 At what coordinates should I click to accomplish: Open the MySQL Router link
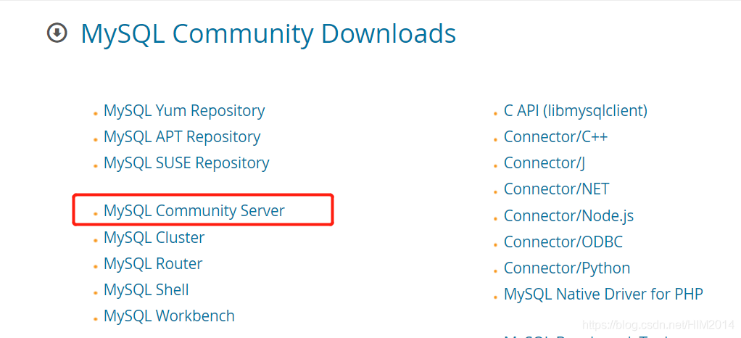click(x=153, y=264)
